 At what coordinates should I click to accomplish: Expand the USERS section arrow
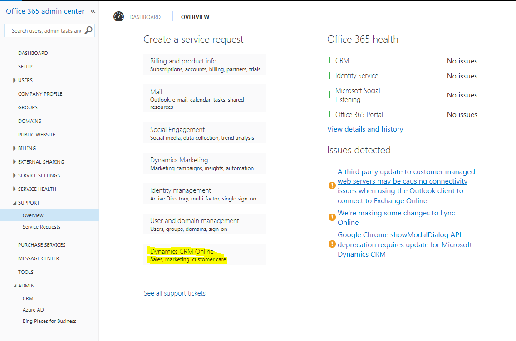[14, 80]
